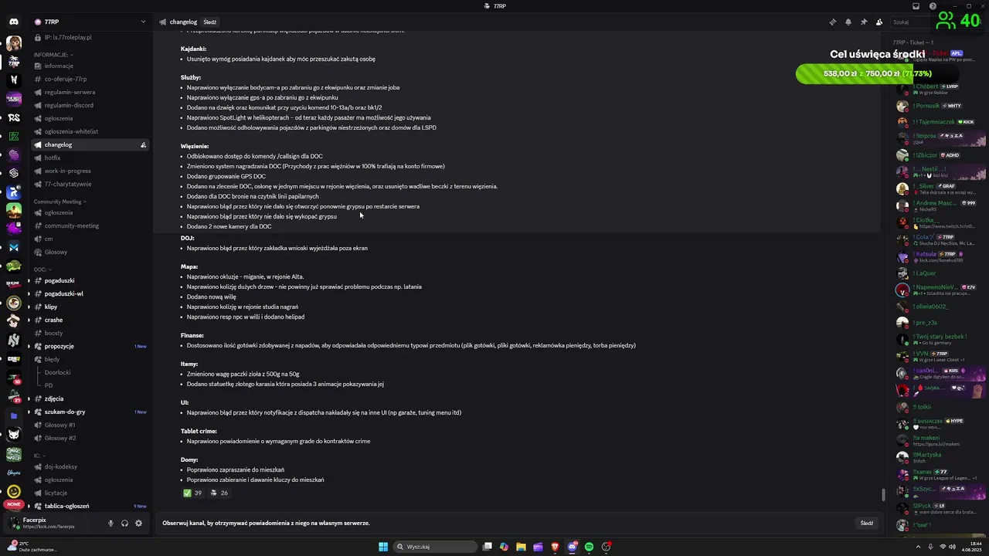Screen dimensions: 989x556
Task: Open hotfix channel
Action: click(x=90, y=158)
